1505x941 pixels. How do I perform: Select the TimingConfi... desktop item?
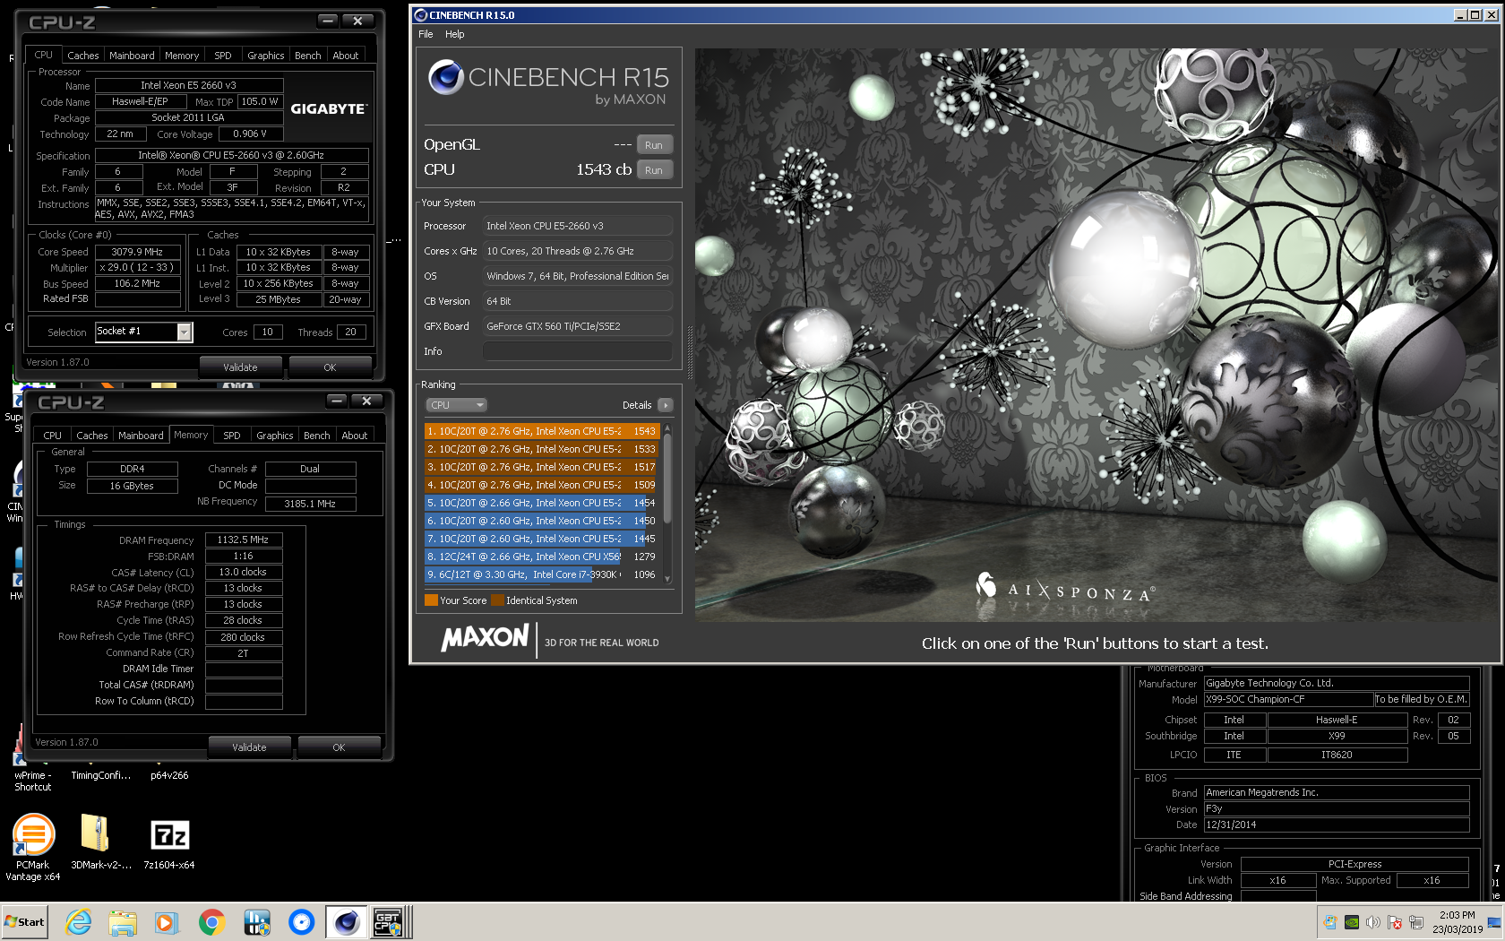[x=100, y=775]
